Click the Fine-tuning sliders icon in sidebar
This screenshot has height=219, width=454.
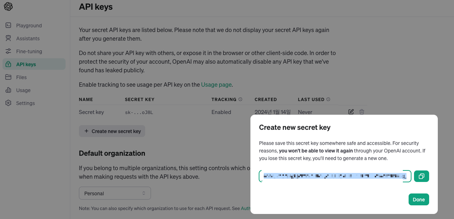click(8, 51)
